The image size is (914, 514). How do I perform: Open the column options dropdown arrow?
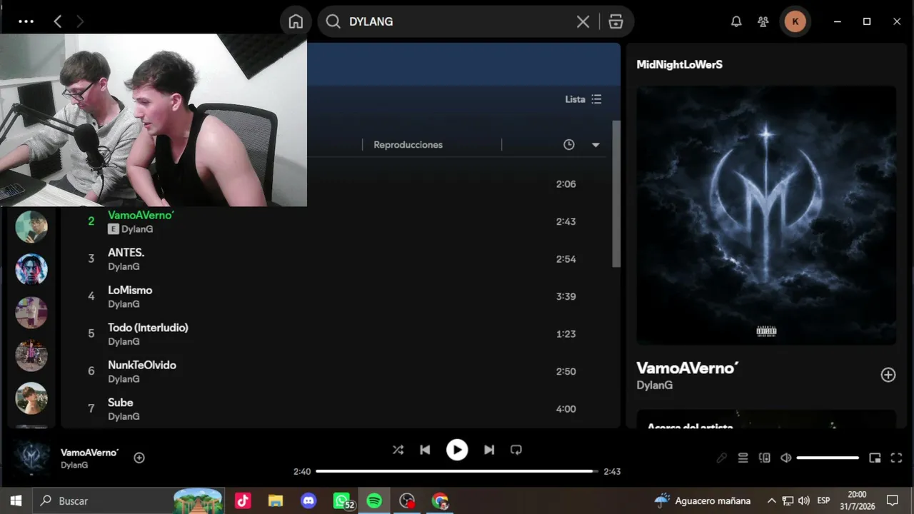[x=596, y=145]
